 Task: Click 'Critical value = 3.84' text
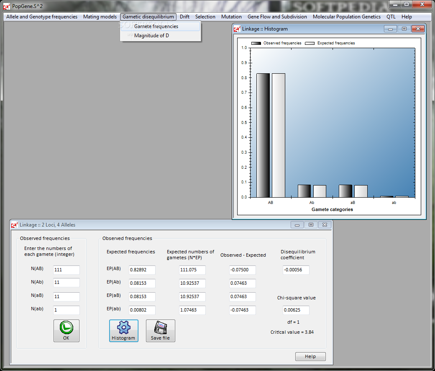point(292,332)
